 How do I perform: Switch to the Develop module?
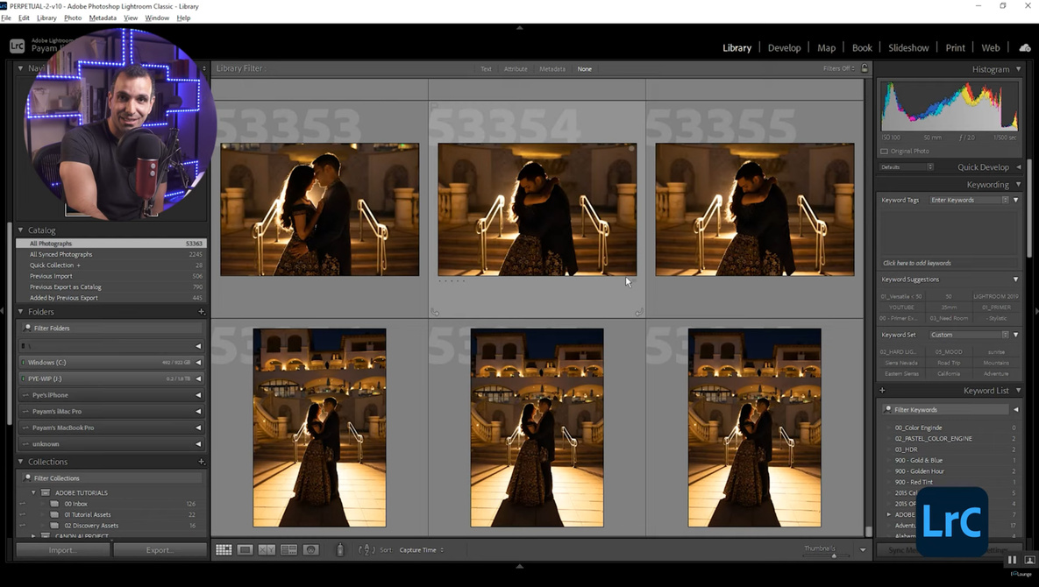click(784, 47)
